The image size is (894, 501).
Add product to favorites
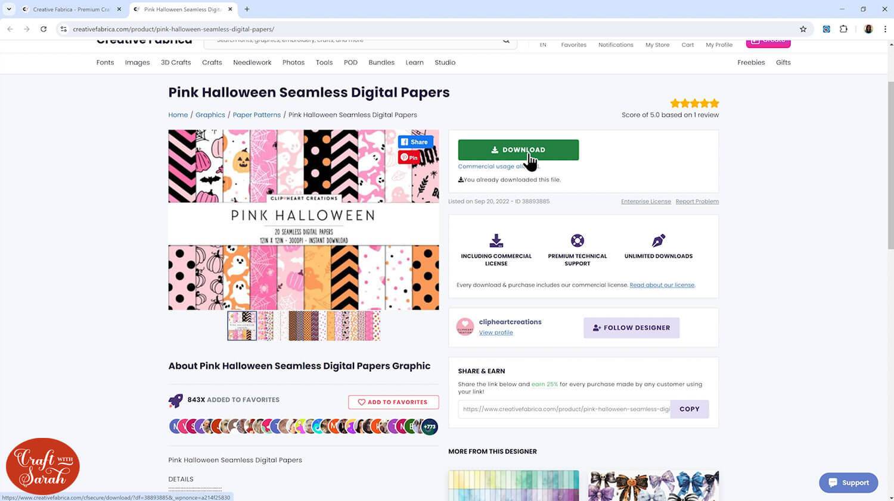[393, 402]
